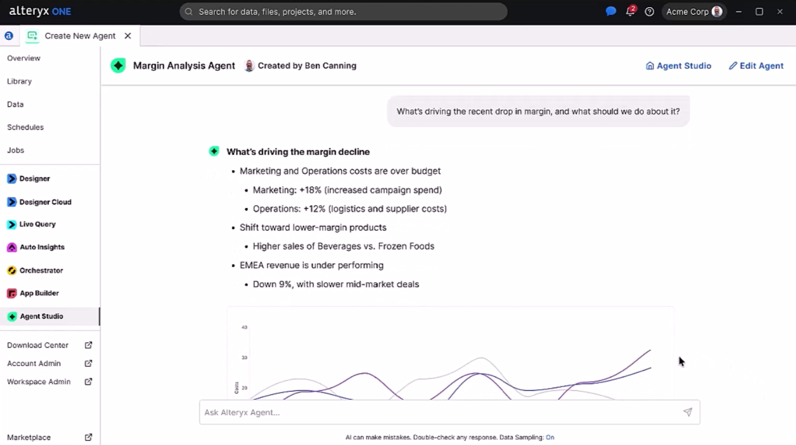Open the help question mark icon
The image size is (796, 445).
[649, 12]
